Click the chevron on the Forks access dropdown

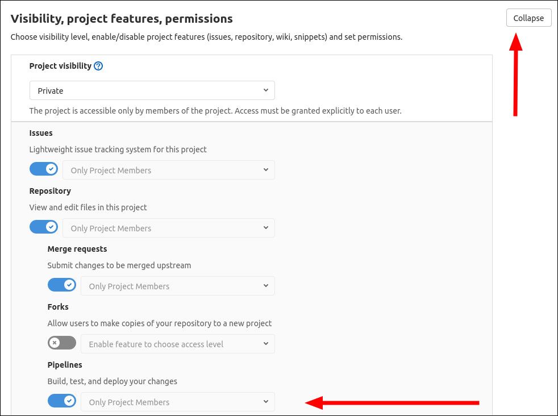265,343
